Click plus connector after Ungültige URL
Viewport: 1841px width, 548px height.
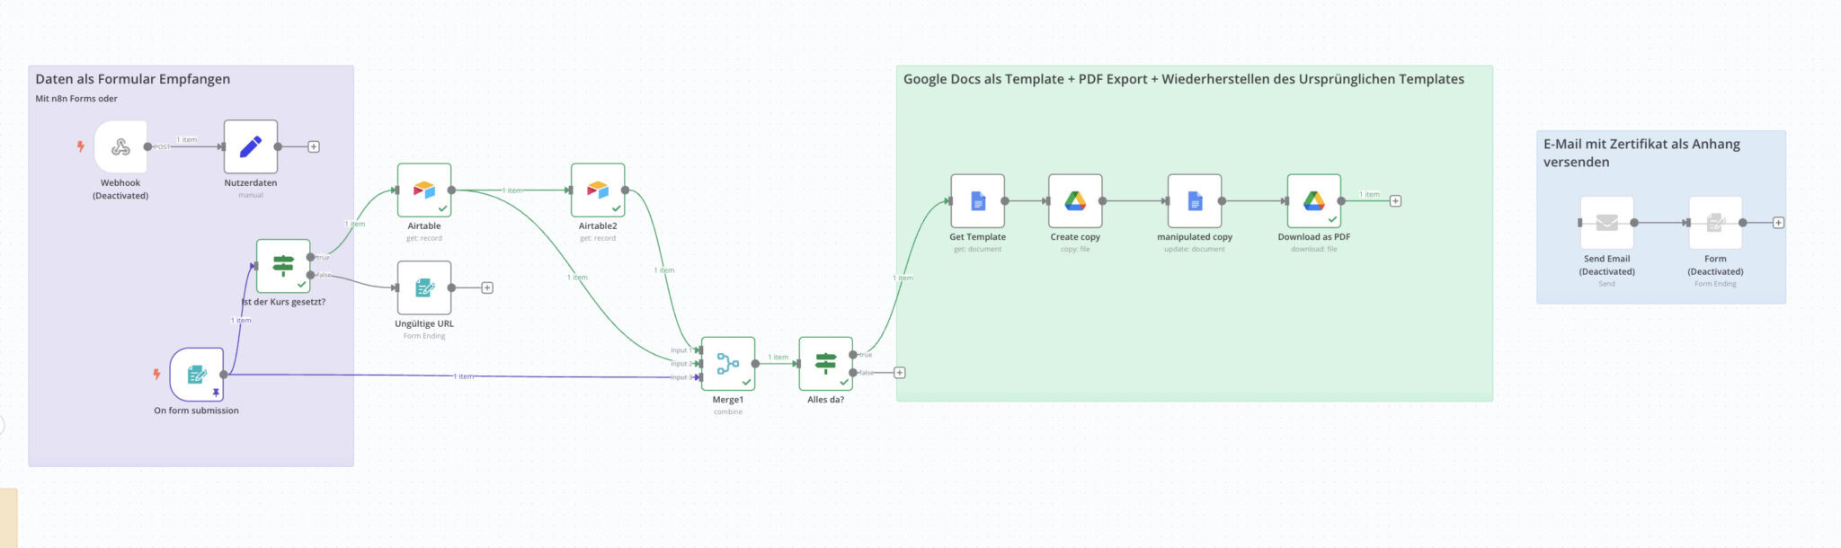coord(487,287)
